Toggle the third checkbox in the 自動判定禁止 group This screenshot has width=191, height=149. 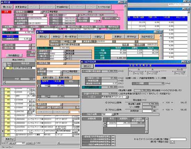[113, 142]
